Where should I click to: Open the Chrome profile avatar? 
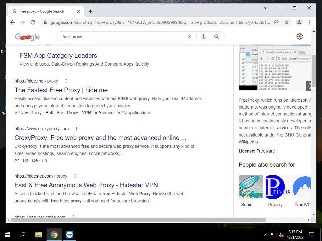coord(299,22)
